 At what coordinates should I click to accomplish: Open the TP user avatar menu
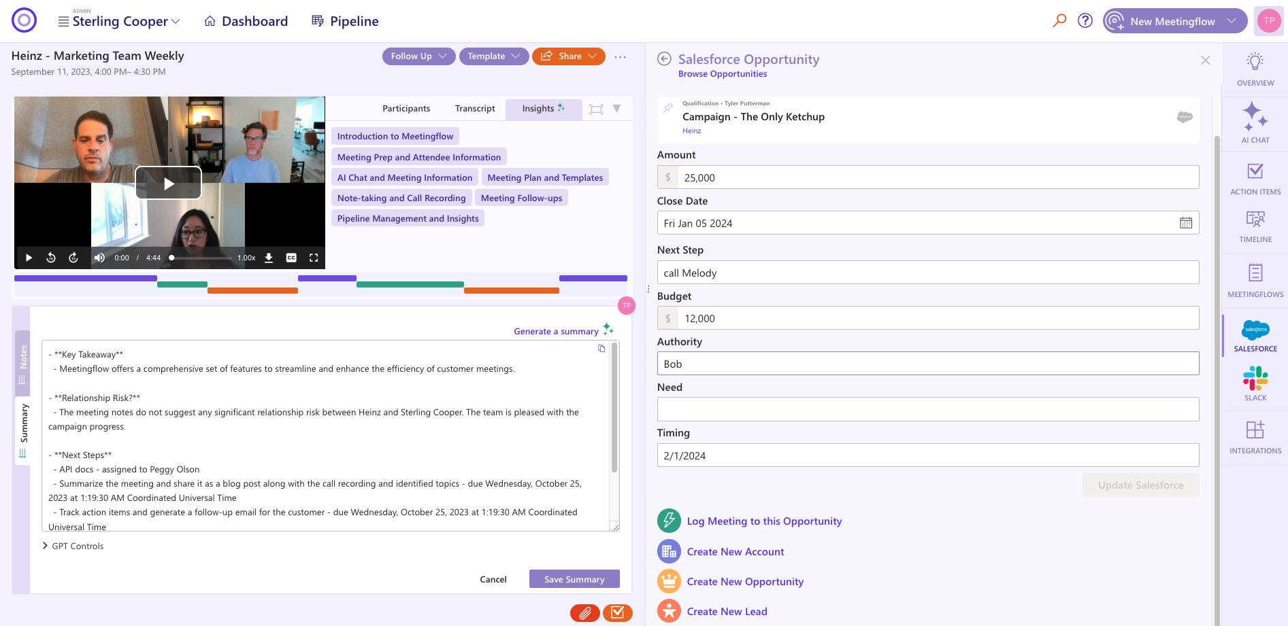click(x=1269, y=20)
